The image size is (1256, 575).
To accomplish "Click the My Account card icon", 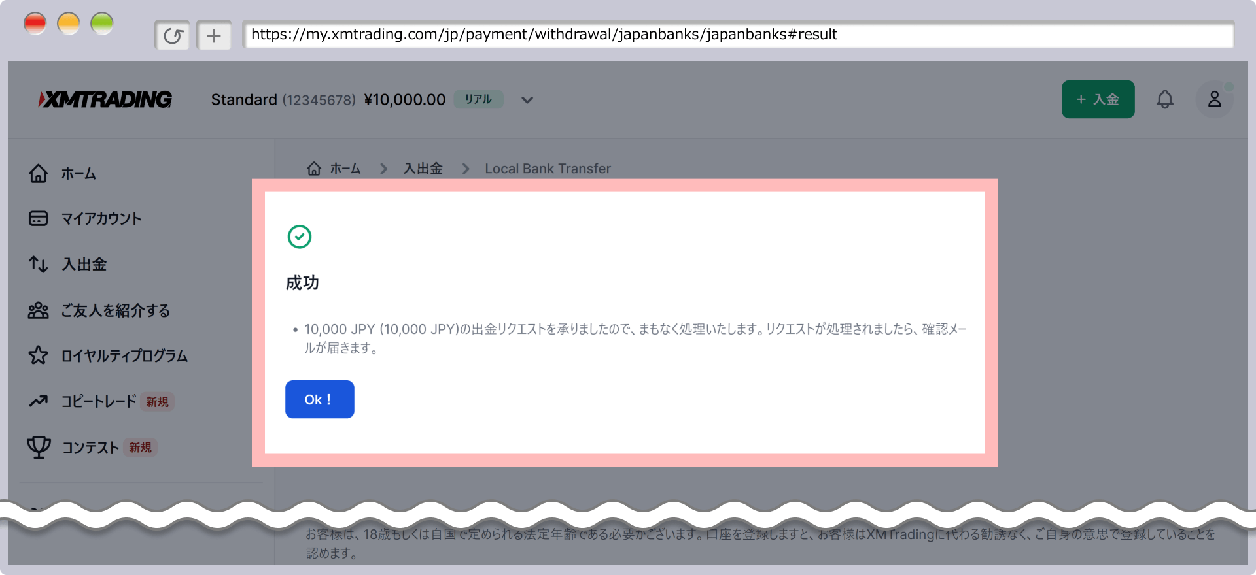I will 38,218.
